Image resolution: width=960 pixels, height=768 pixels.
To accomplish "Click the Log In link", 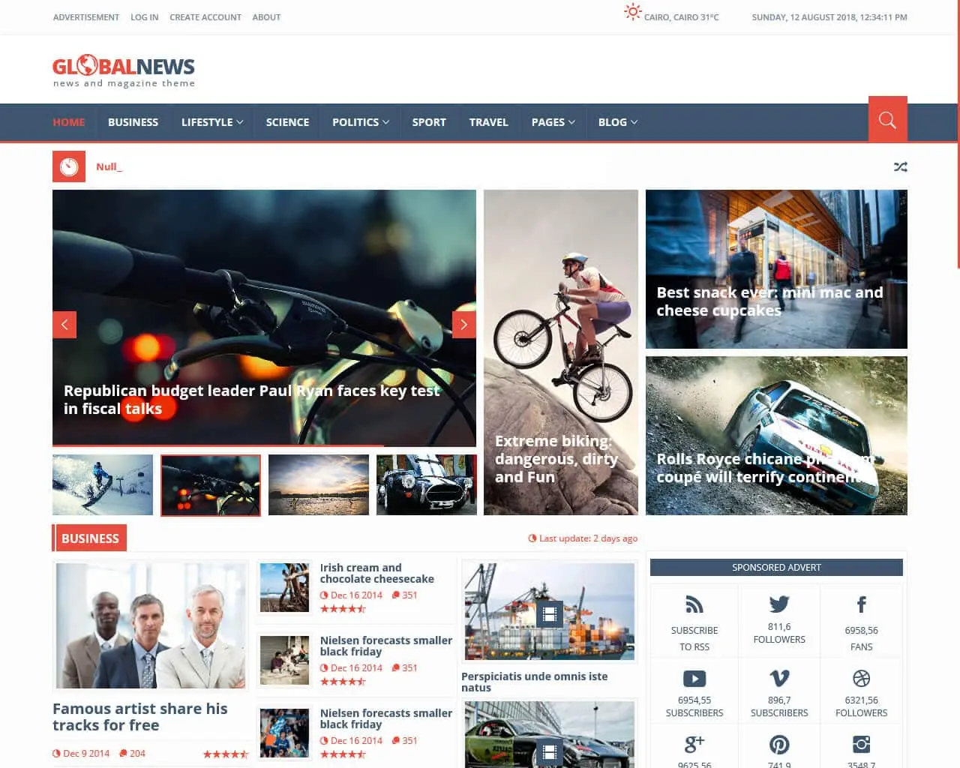I will (145, 17).
